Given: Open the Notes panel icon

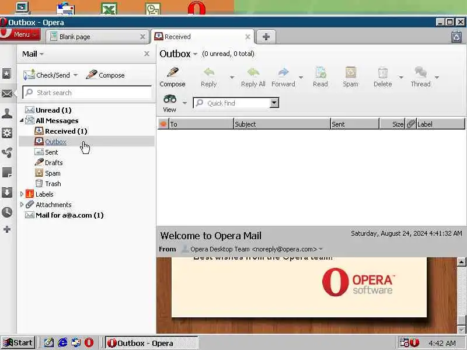Looking at the screenshot, I should click(7, 173).
